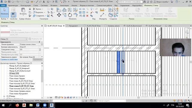
Task: Click the wall type preview swatch
Action: [5, 32]
